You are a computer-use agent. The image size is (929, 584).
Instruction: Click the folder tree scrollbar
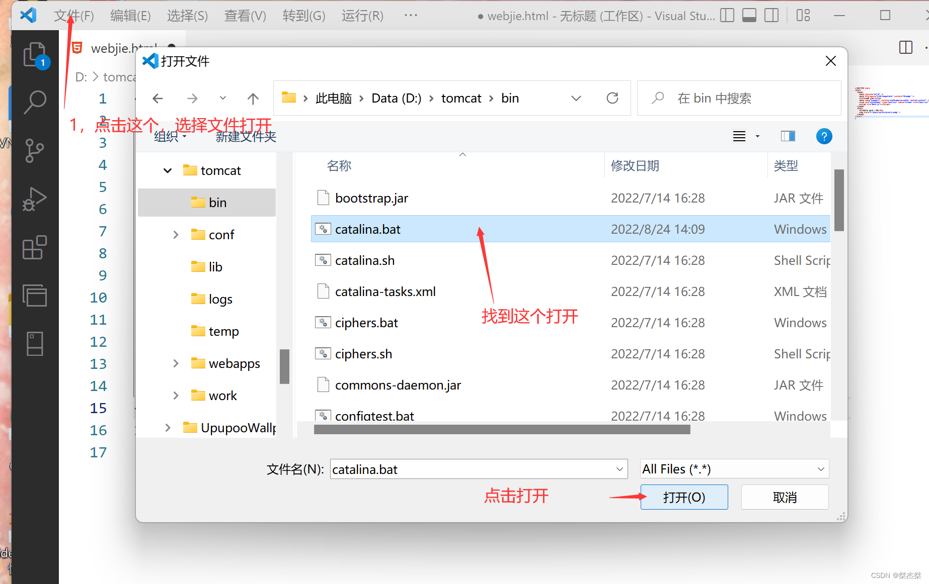(x=284, y=366)
